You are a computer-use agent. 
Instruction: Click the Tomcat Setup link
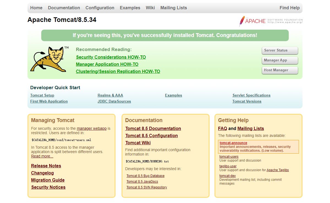pyautogui.click(x=42, y=95)
